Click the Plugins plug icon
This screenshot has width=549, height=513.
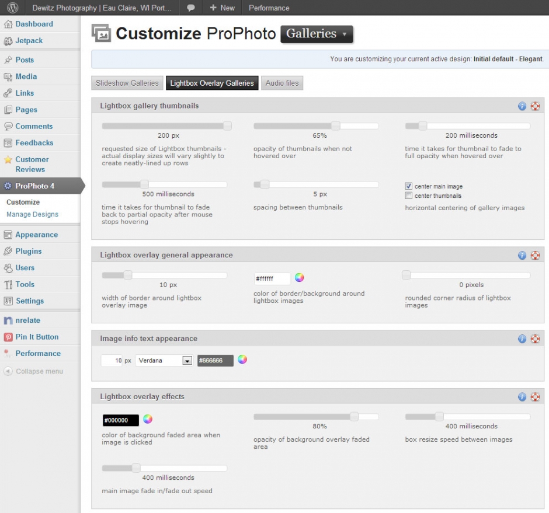8,252
